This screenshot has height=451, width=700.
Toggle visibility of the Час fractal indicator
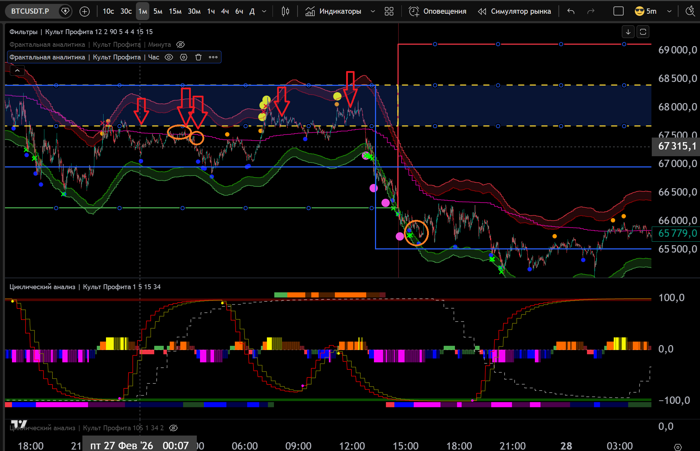click(x=169, y=57)
